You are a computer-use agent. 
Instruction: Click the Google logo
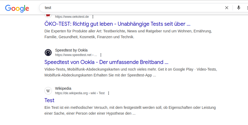pos(17,8)
